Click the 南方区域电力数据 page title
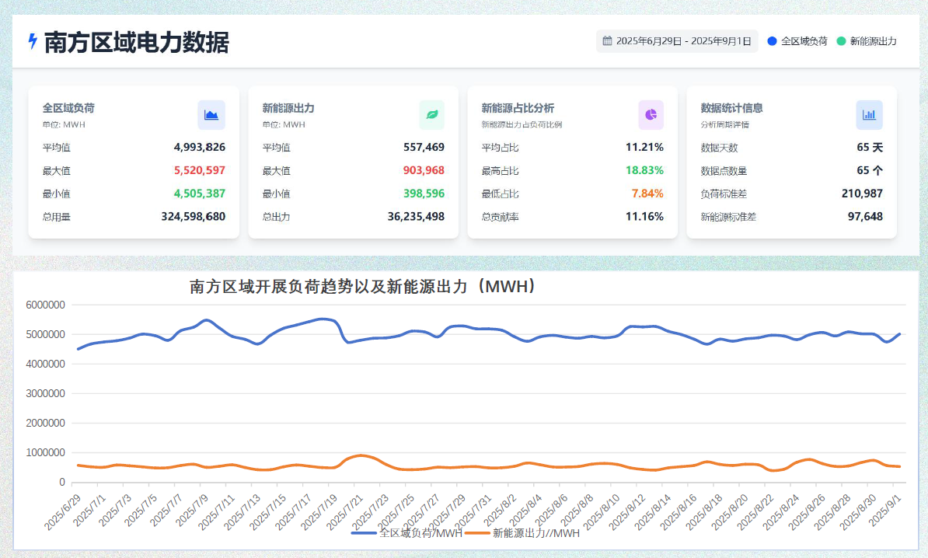Screen dimensions: 928x558 (137, 42)
